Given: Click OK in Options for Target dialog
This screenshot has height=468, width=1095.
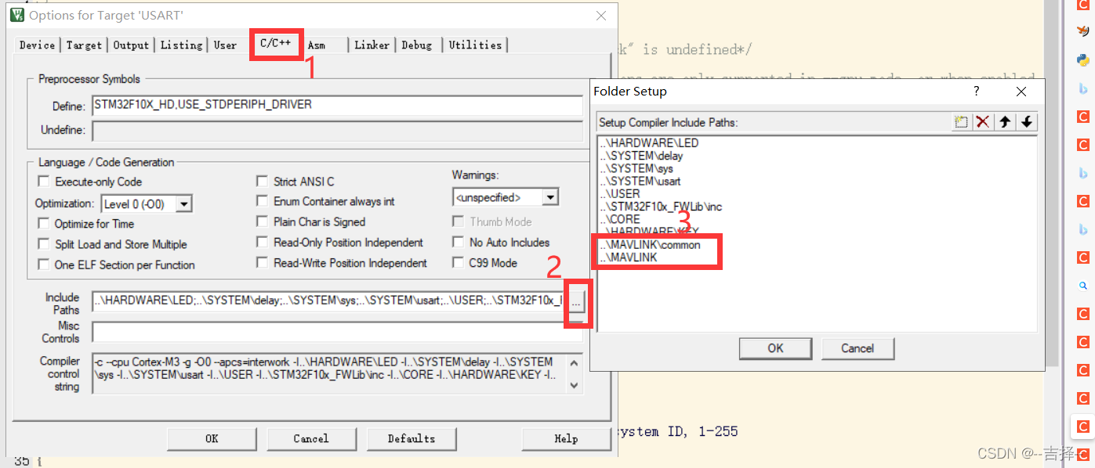Looking at the screenshot, I should (x=212, y=438).
